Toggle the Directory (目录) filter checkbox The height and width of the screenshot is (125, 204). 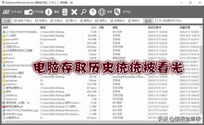37,21
